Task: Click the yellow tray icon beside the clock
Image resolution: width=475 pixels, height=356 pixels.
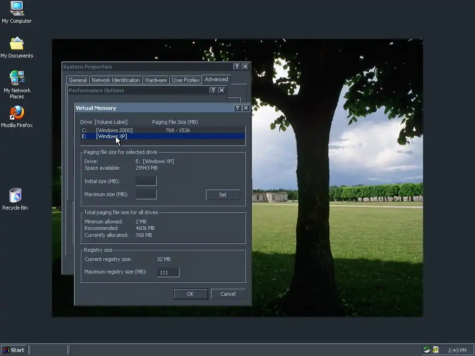Action: 435,350
